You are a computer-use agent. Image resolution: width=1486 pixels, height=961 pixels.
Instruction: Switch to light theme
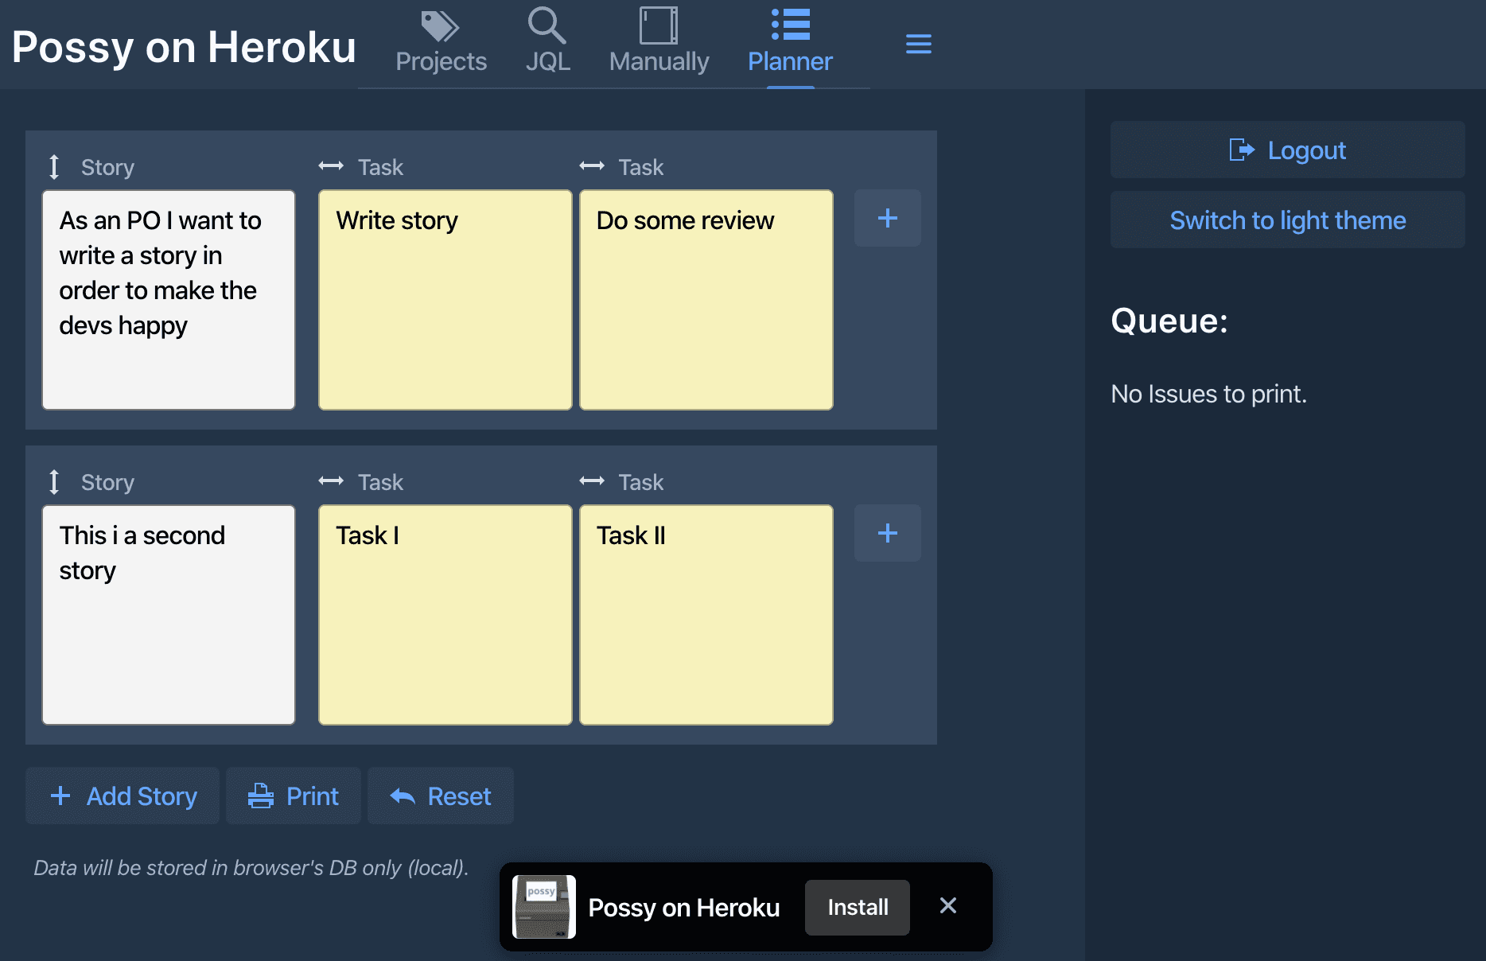[1287, 220]
